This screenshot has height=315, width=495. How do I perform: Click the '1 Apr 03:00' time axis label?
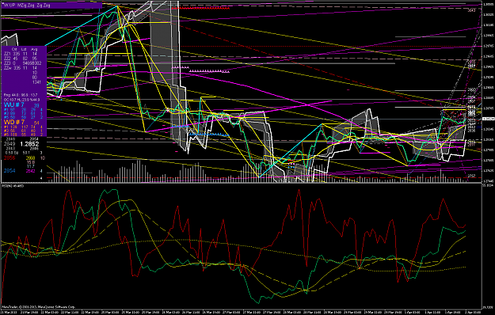pyautogui.click(x=413, y=312)
